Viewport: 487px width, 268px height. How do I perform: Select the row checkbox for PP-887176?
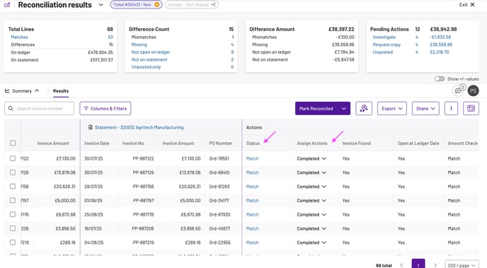coord(13,214)
